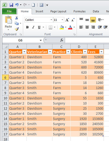Increase indent in Alignment group
109x141 pixels.
click(106, 27)
